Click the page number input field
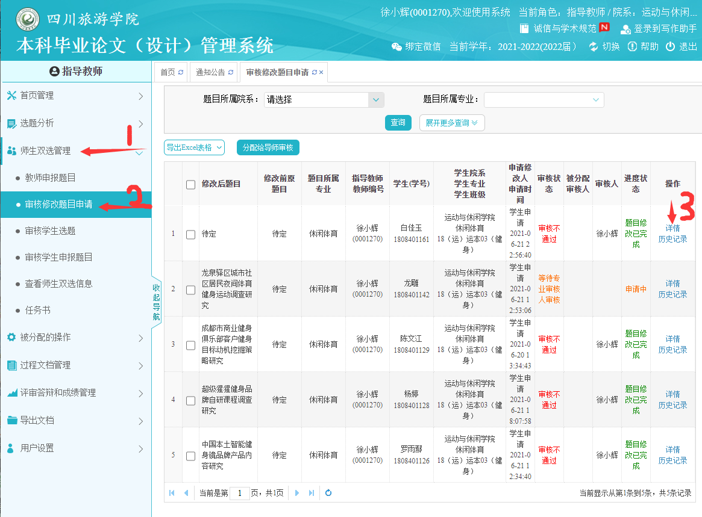This screenshot has height=517, width=702. pyautogui.click(x=239, y=493)
